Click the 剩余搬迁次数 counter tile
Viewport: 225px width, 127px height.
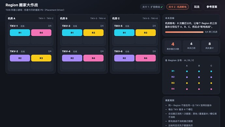click(173, 46)
